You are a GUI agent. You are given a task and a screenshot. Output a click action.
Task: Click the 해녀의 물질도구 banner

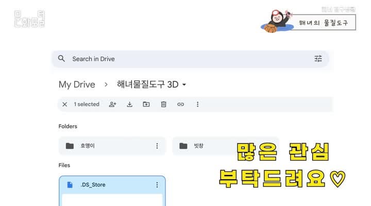pyautogui.click(x=323, y=23)
